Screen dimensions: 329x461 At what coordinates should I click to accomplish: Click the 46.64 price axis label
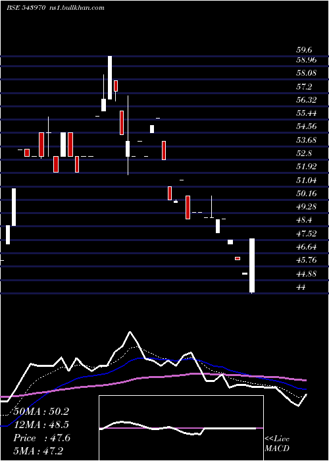(307, 247)
